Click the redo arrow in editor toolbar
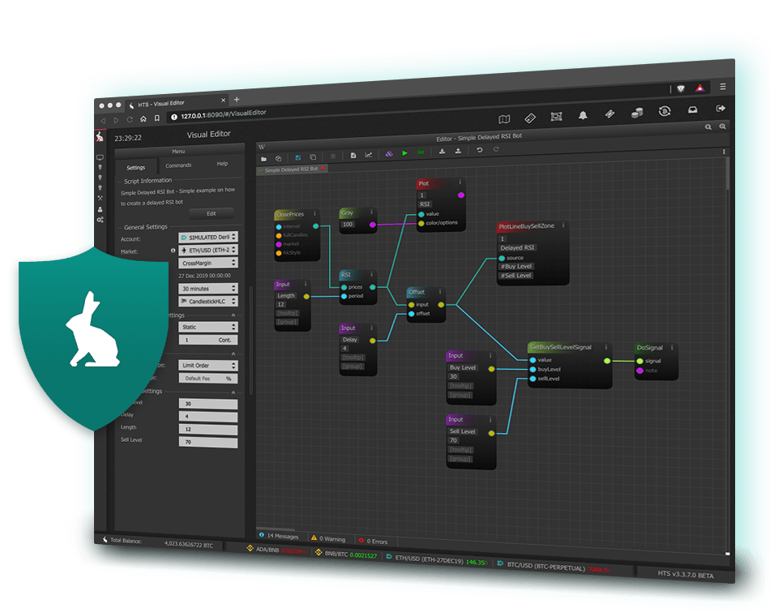Viewport: 770px width, 613px height. [496, 149]
